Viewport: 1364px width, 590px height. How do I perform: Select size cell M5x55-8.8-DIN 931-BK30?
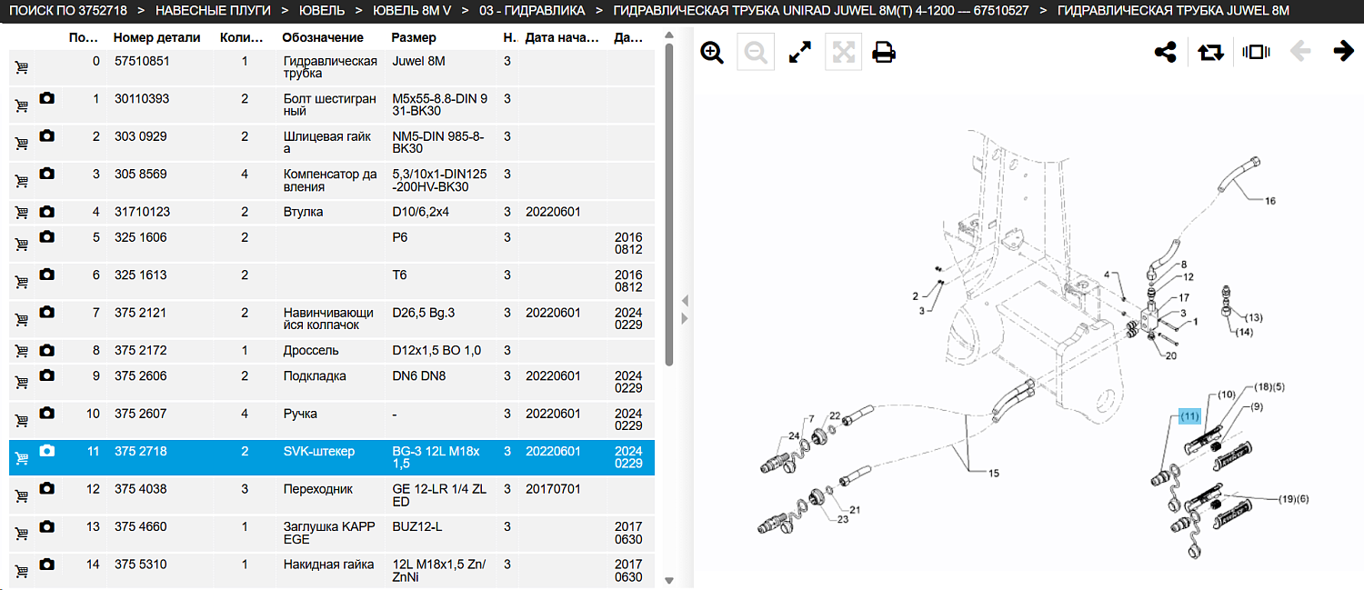pos(440,105)
